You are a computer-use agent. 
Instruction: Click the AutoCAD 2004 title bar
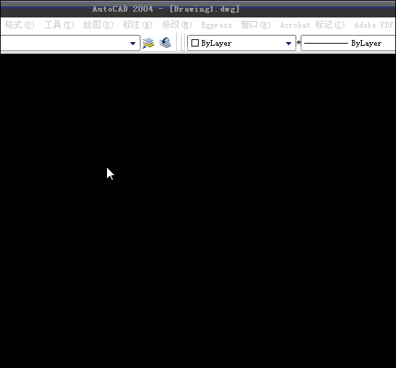click(198, 9)
